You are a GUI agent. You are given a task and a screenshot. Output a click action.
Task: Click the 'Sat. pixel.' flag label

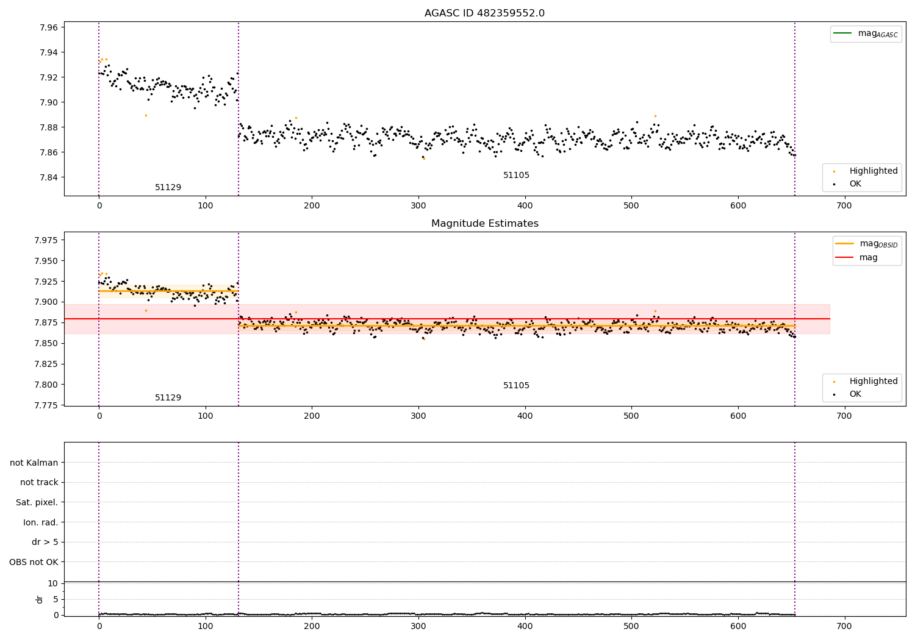[37, 503]
